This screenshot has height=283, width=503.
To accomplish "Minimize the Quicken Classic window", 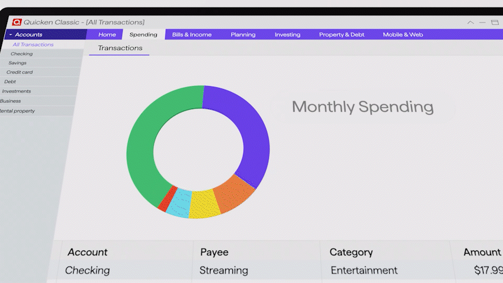I will pyautogui.click(x=482, y=22).
